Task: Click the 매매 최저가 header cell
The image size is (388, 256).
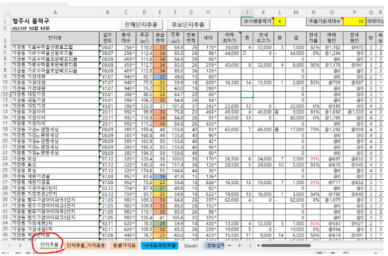Action: click(x=230, y=38)
